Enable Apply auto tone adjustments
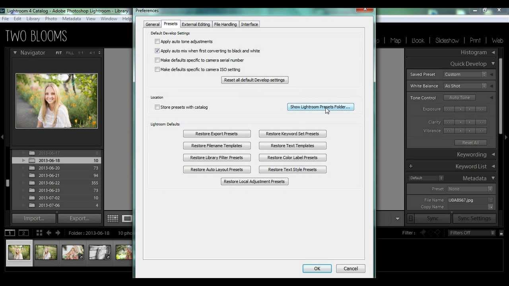The width and height of the screenshot is (509, 286). tap(157, 41)
